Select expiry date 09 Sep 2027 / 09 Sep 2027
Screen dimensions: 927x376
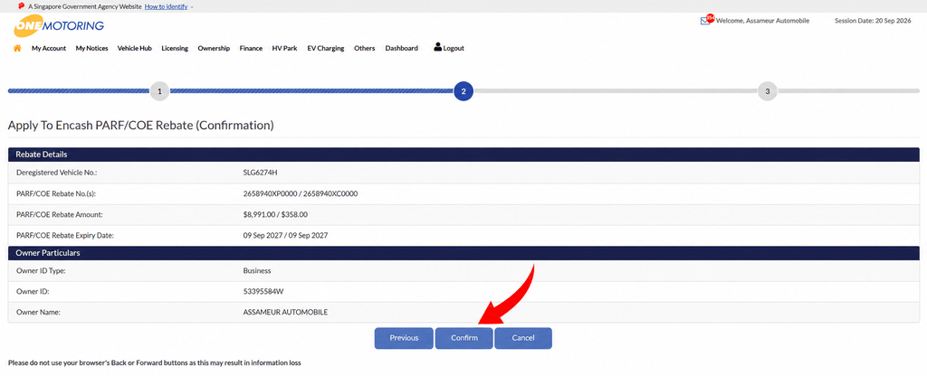(285, 236)
